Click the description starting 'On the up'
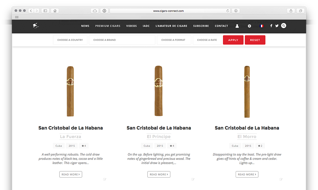Image resolution: width=318 pixels, height=190 pixels. [159, 159]
